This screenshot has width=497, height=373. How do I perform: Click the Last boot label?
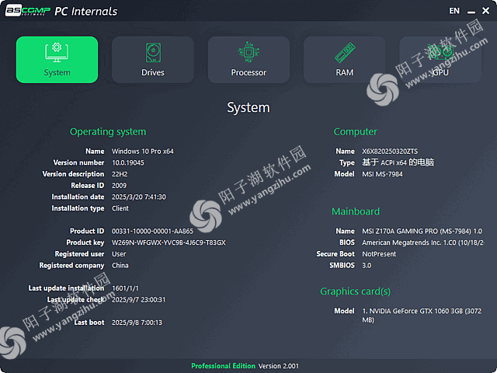coord(89,322)
